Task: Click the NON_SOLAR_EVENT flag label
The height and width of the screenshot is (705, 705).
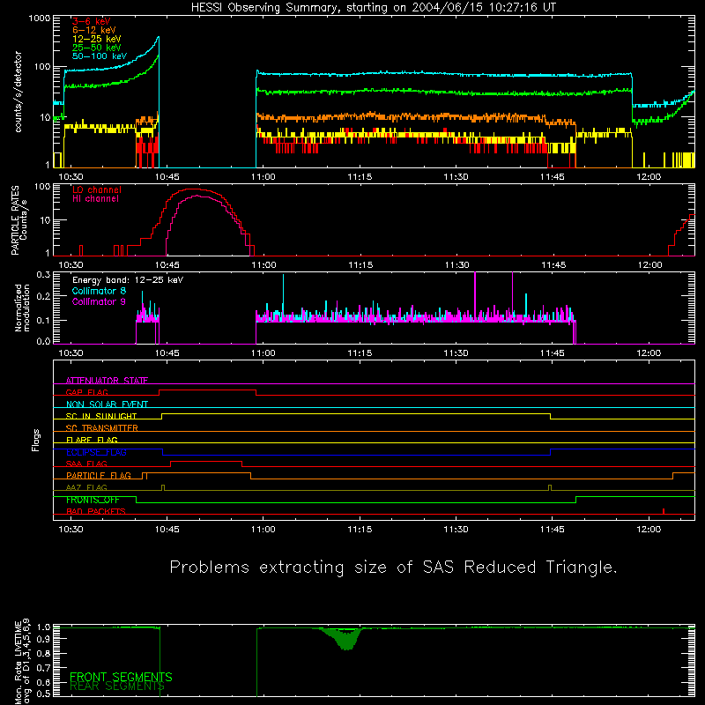Action: [x=107, y=404]
